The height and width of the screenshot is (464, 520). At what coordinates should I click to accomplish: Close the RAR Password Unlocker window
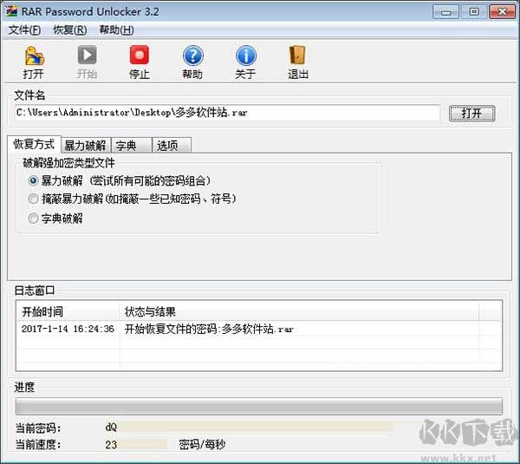click(502, 12)
